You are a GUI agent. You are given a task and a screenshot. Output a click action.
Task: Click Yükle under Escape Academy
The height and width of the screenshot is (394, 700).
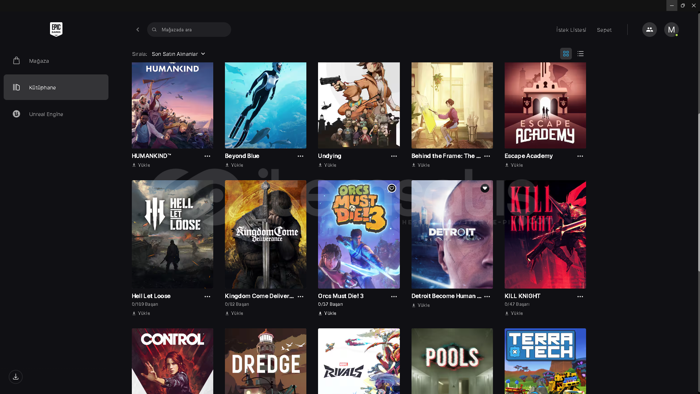click(x=514, y=165)
